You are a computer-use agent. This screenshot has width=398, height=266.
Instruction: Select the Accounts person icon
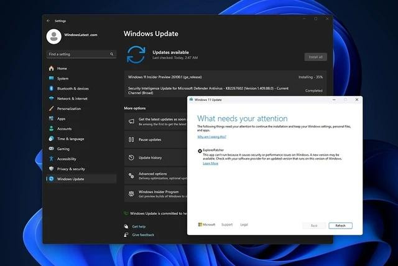click(51, 128)
